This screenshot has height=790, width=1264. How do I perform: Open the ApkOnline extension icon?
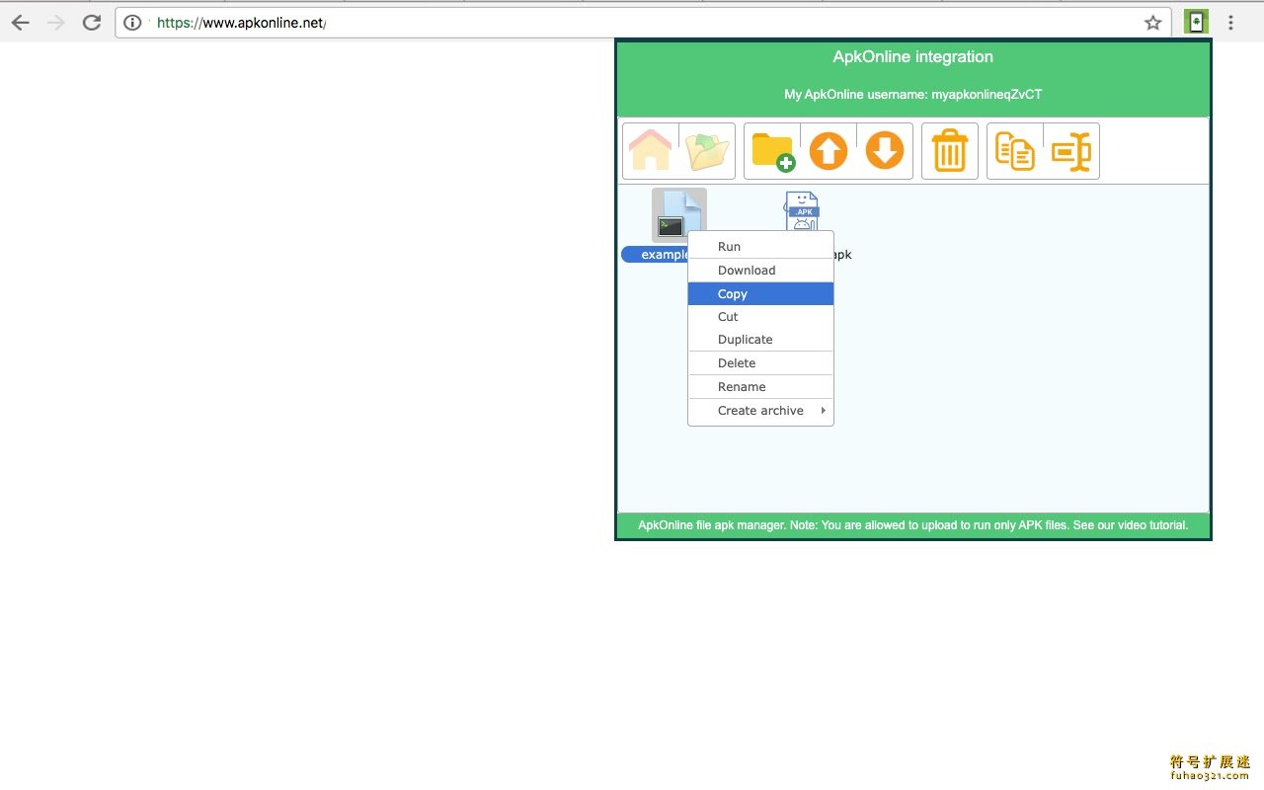[x=1196, y=22]
